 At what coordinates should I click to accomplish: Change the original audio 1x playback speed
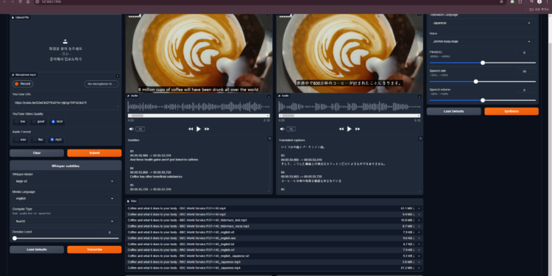pos(140,129)
